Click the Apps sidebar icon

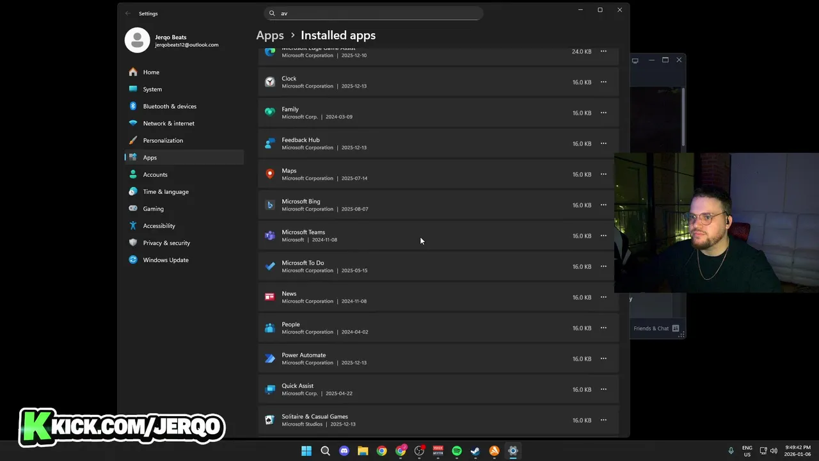133,158
